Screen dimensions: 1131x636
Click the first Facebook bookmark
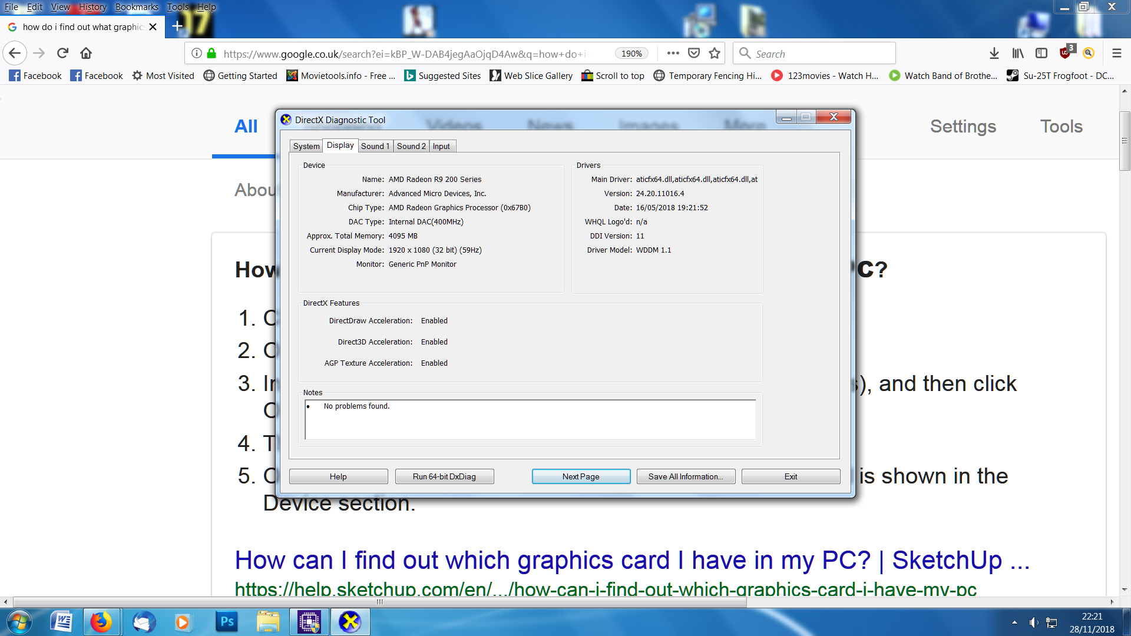[x=35, y=75]
